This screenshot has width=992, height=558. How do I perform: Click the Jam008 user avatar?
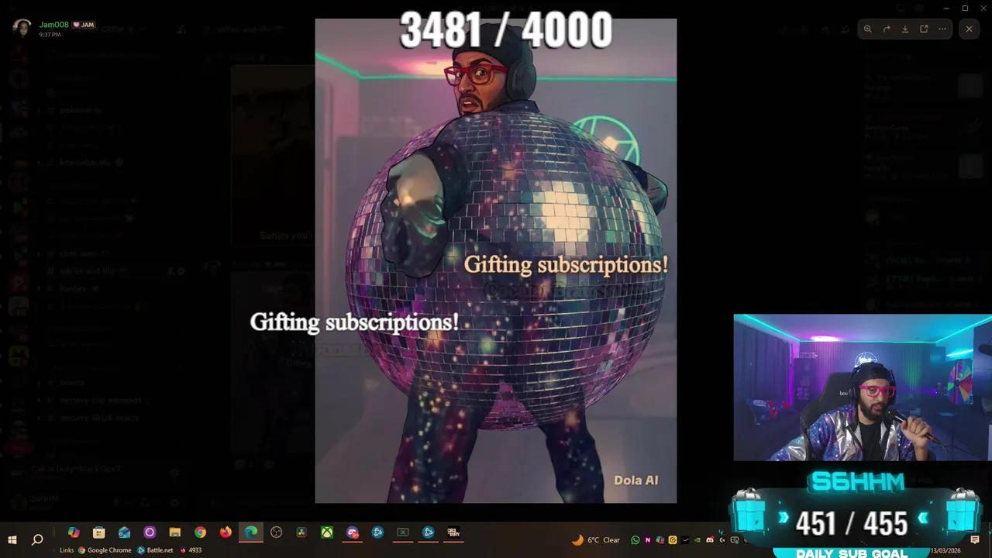pyautogui.click(x=22, y=29)
